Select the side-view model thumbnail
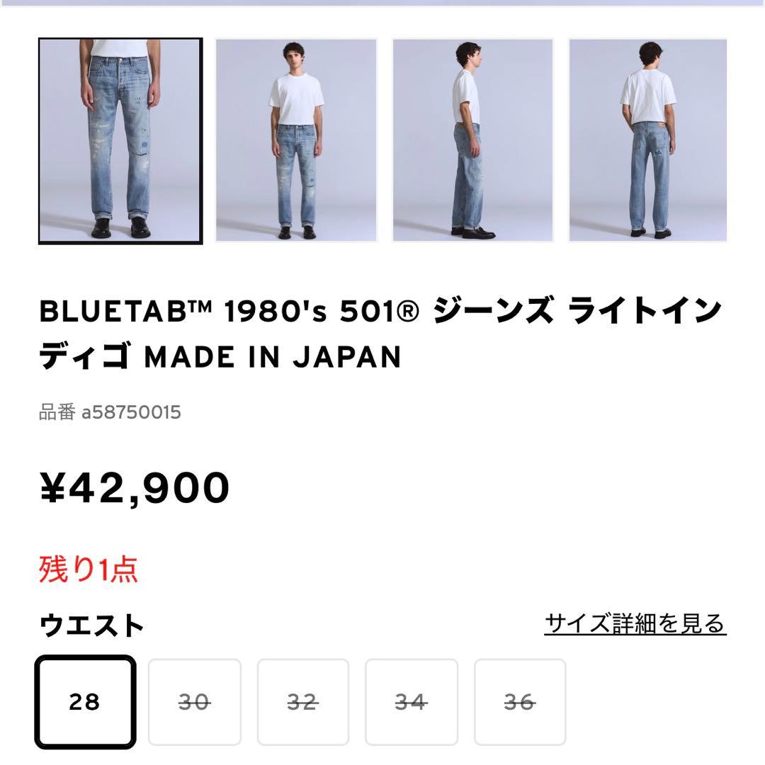Viewport: 765px width, 765px height. coord(473,139)
